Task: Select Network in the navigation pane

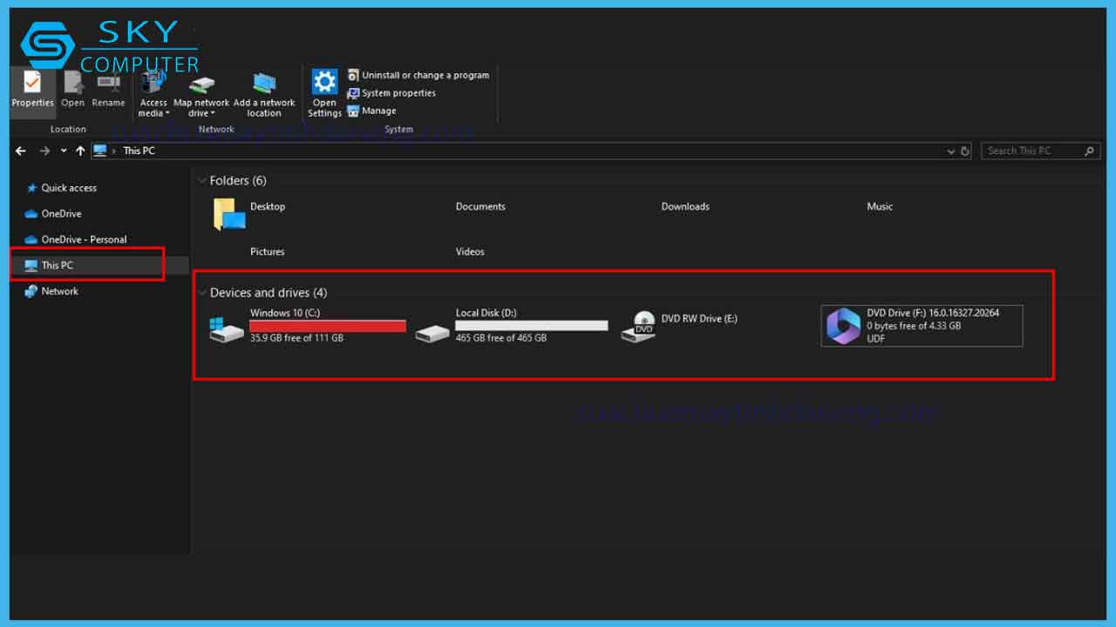Action: click(59, 292)
